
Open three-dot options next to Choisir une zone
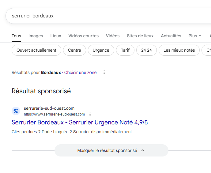pyautogui.click(x=104, y=72)
